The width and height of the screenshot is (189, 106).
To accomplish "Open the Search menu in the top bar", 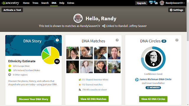I will (45, 3).
